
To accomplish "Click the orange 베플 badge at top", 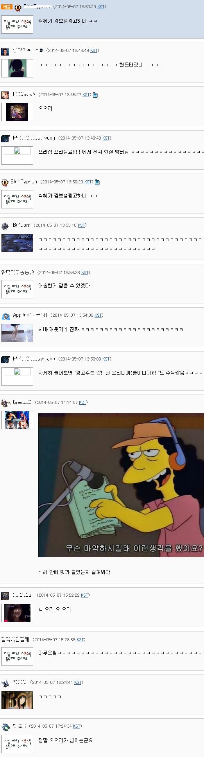I will (7, 7).
